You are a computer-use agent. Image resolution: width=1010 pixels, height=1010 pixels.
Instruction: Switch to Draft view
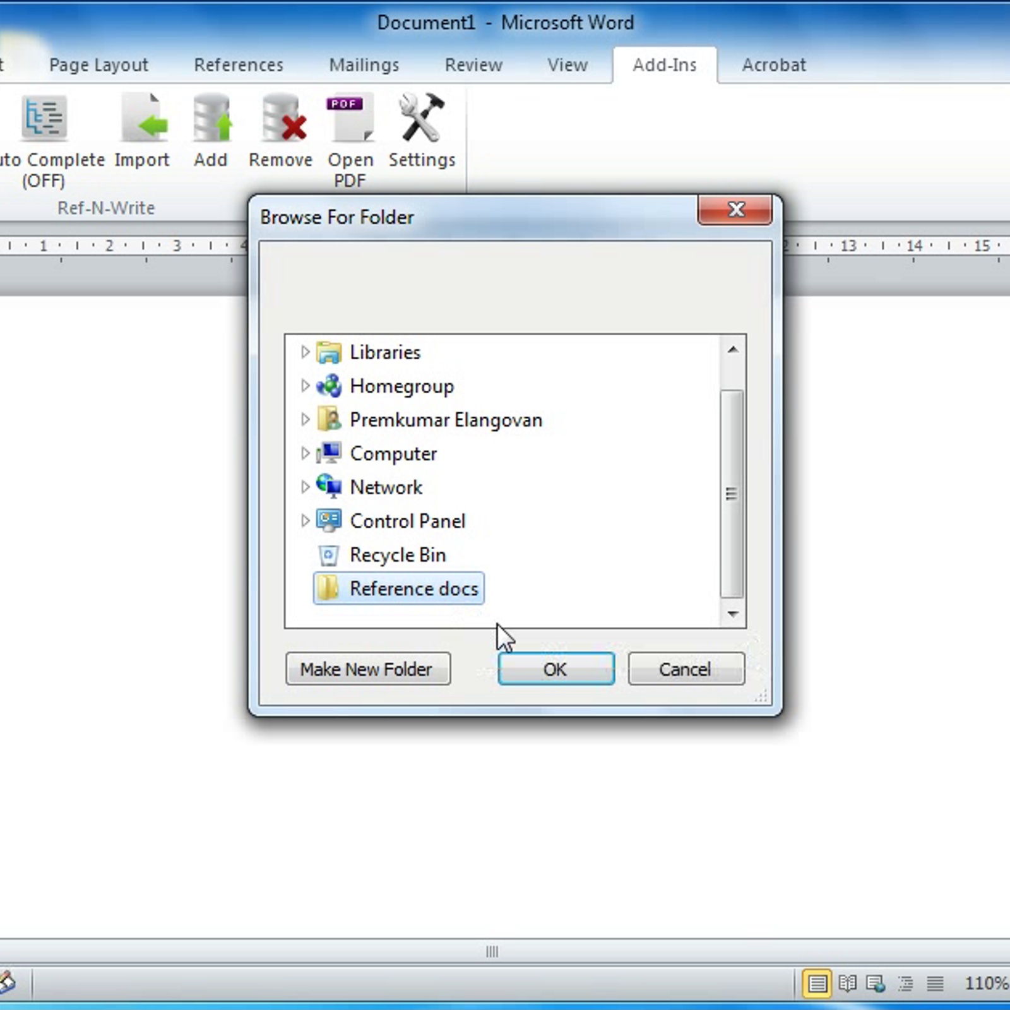[x=935, y=983]
